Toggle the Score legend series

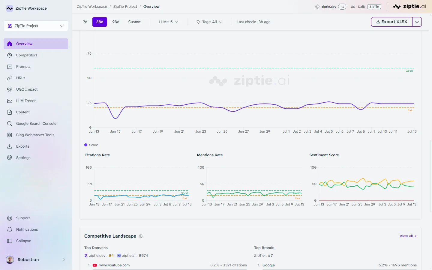tap(91, 145)
